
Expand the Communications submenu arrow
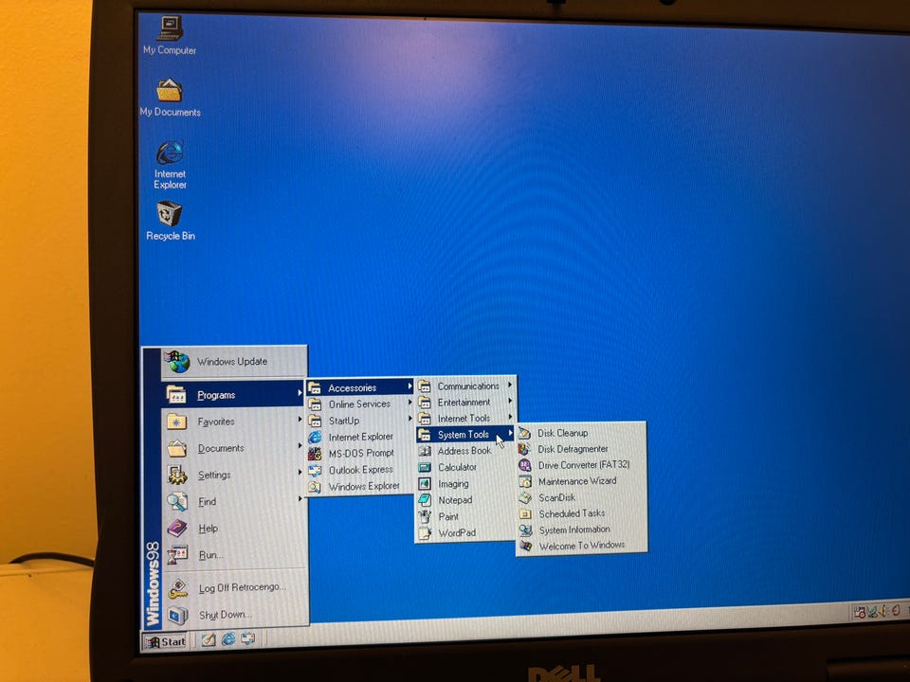point(510,385)
